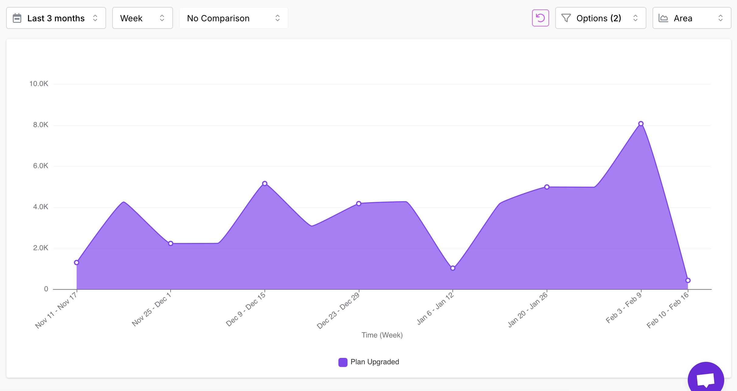The image size is (737, 391).
Task: Toggle the Plan Upgraded legend series
Action: tap(374, 362)
